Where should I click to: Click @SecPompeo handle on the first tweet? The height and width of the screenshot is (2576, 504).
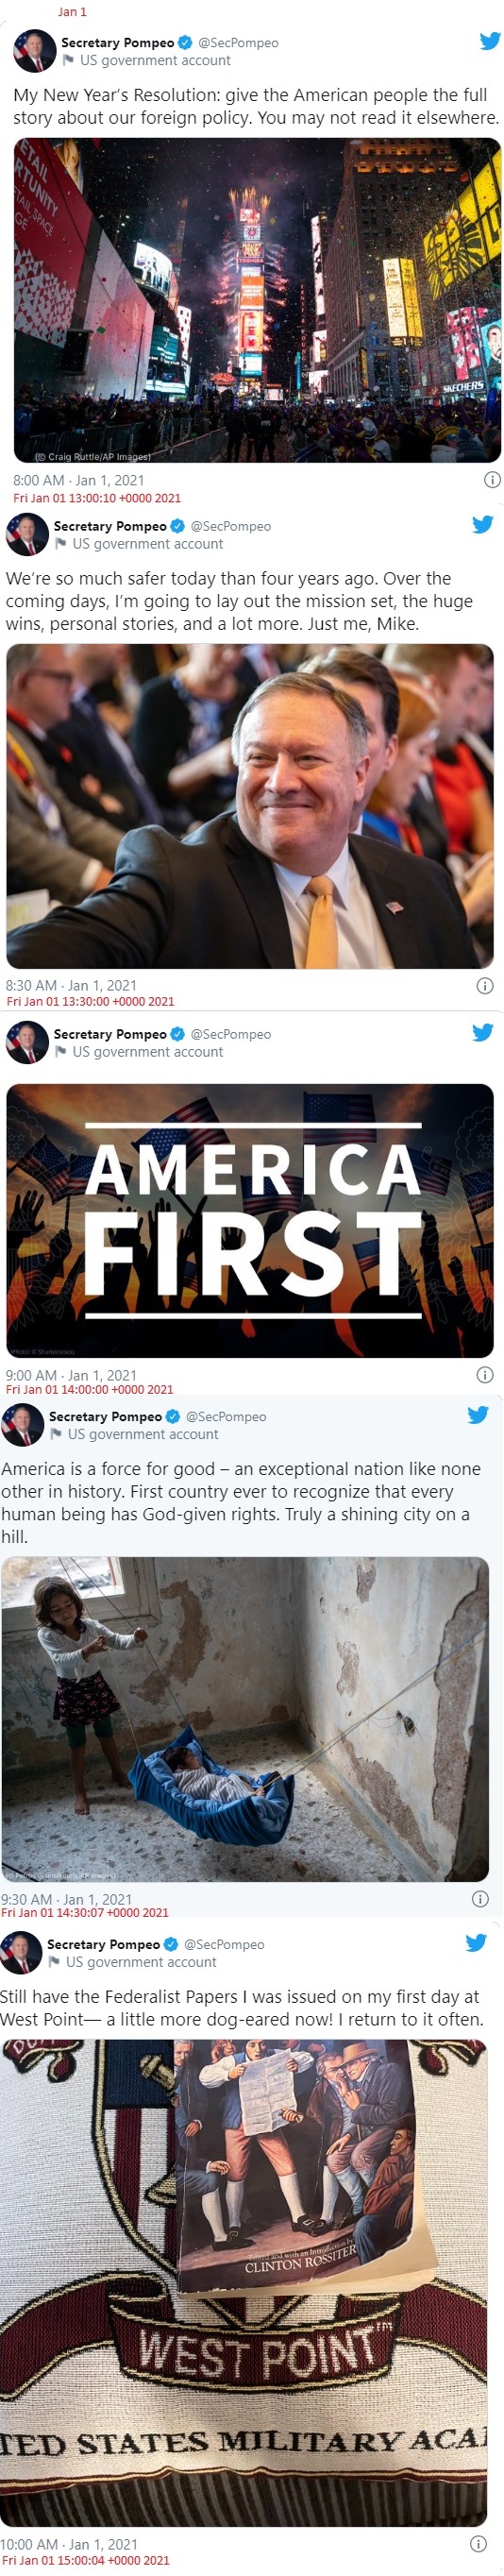click(238, 43)
